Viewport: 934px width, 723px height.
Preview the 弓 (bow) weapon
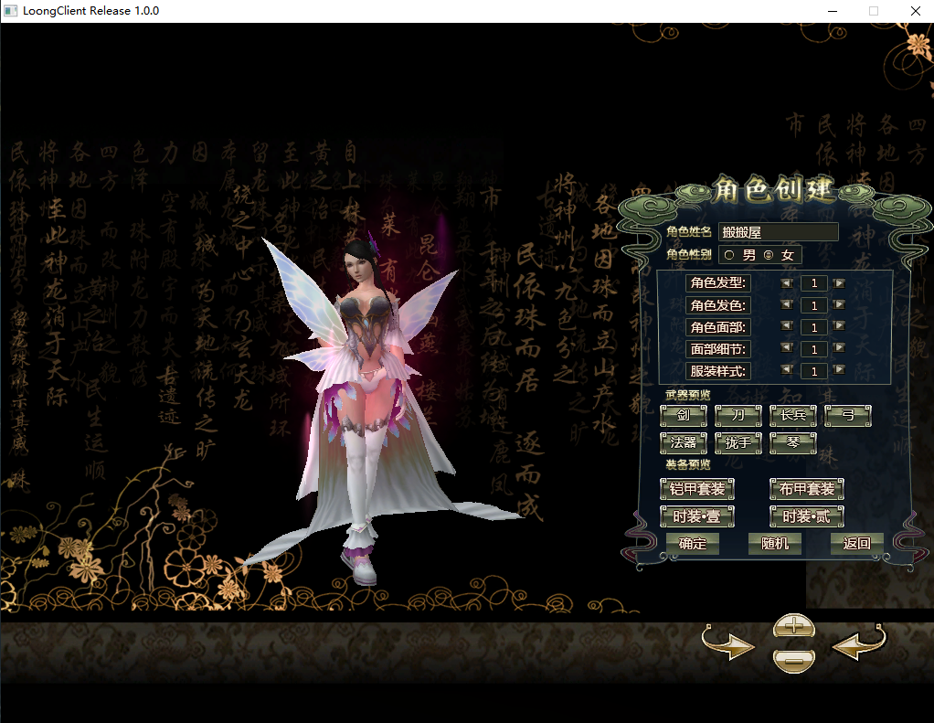(x=848, y=416)
